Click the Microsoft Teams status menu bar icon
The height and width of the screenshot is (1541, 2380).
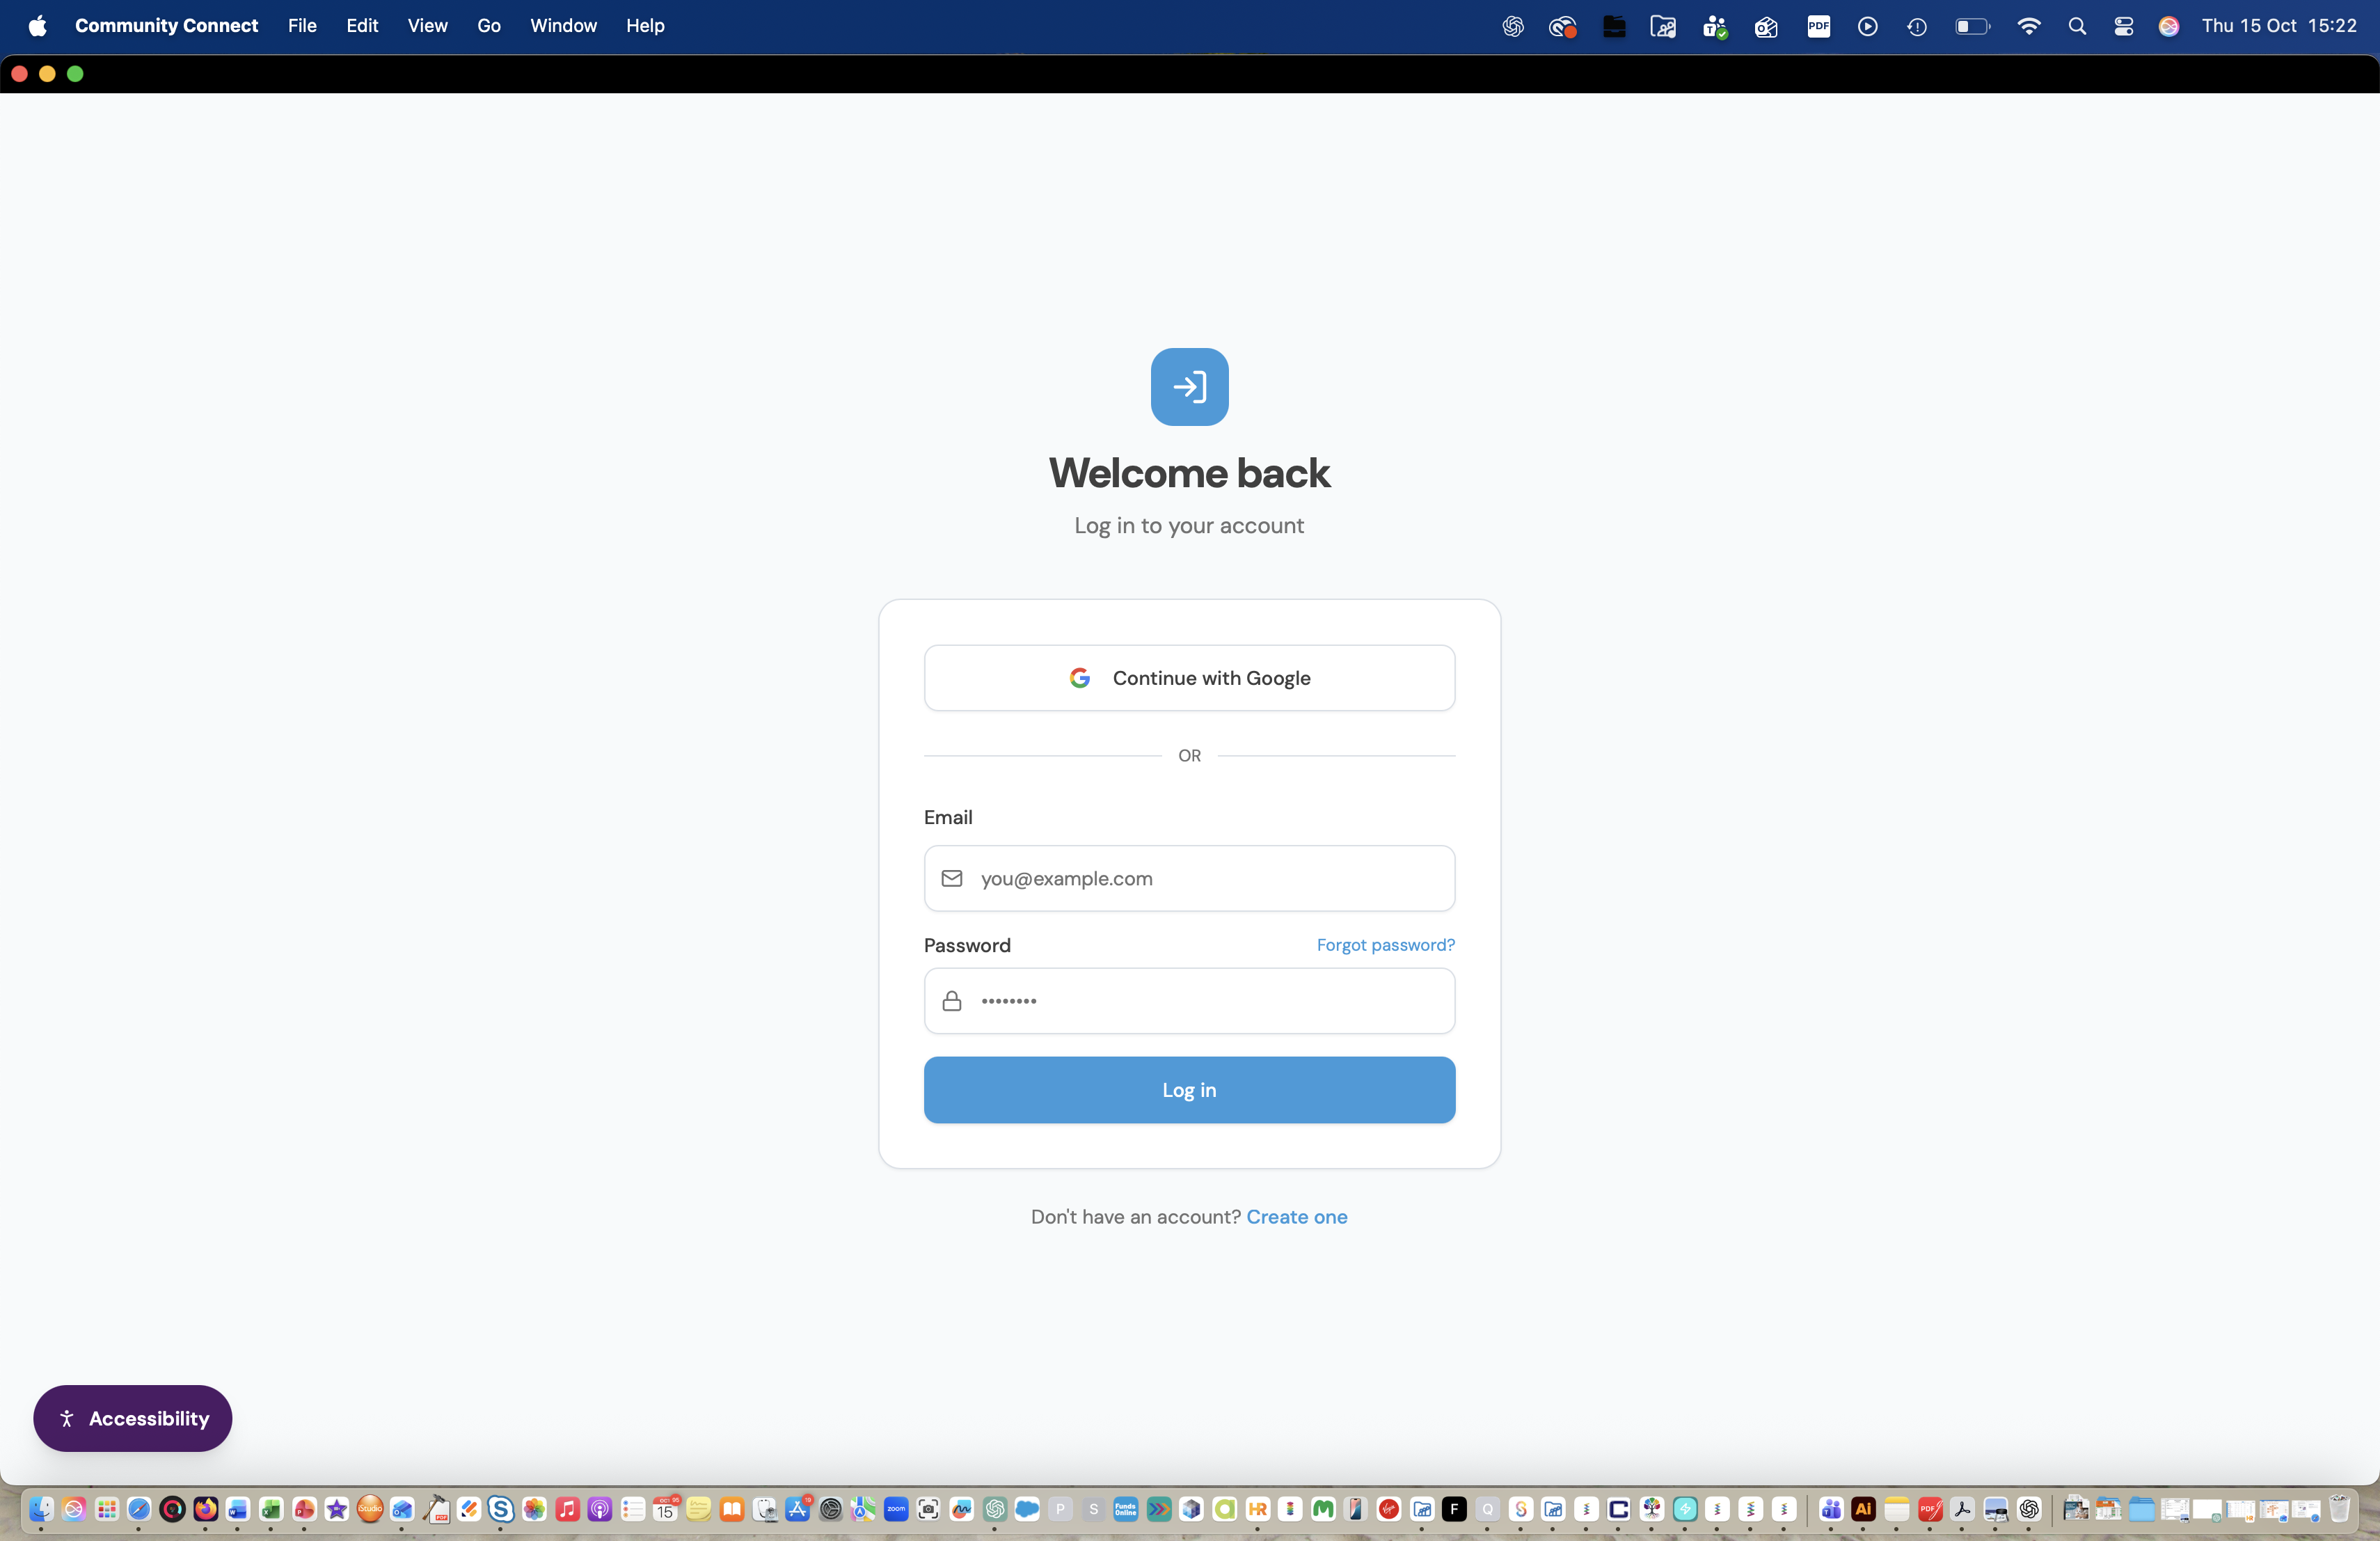click(1715, 27)
